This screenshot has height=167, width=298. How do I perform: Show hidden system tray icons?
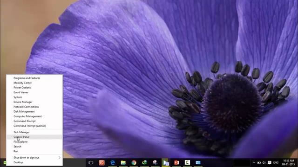pyautogui.click(x=254, y=163)
